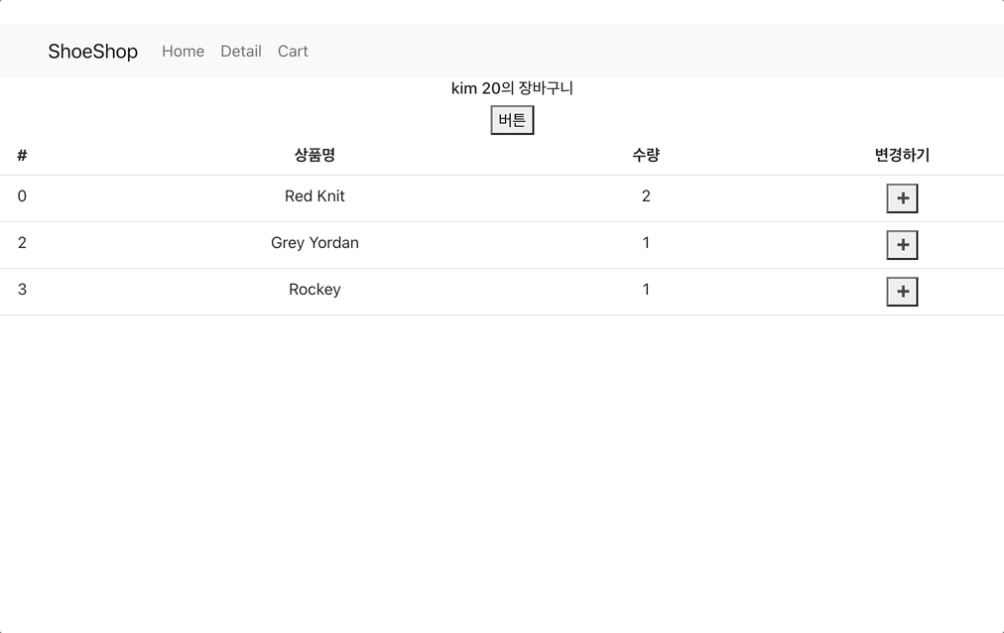Click the quantity '1' in Grey Yordan row
This screenshot has height=633, width=1004.
(646, 242)
